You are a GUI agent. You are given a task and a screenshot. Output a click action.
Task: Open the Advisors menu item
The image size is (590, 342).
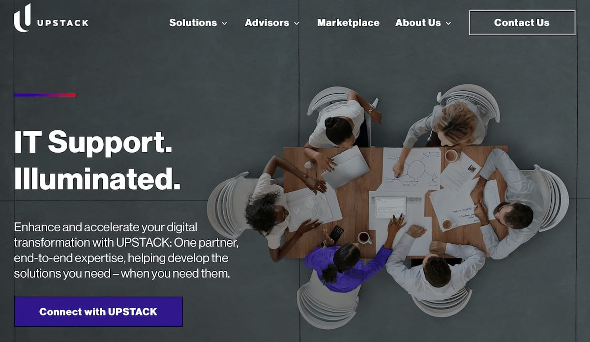click(x=267, y=23)
